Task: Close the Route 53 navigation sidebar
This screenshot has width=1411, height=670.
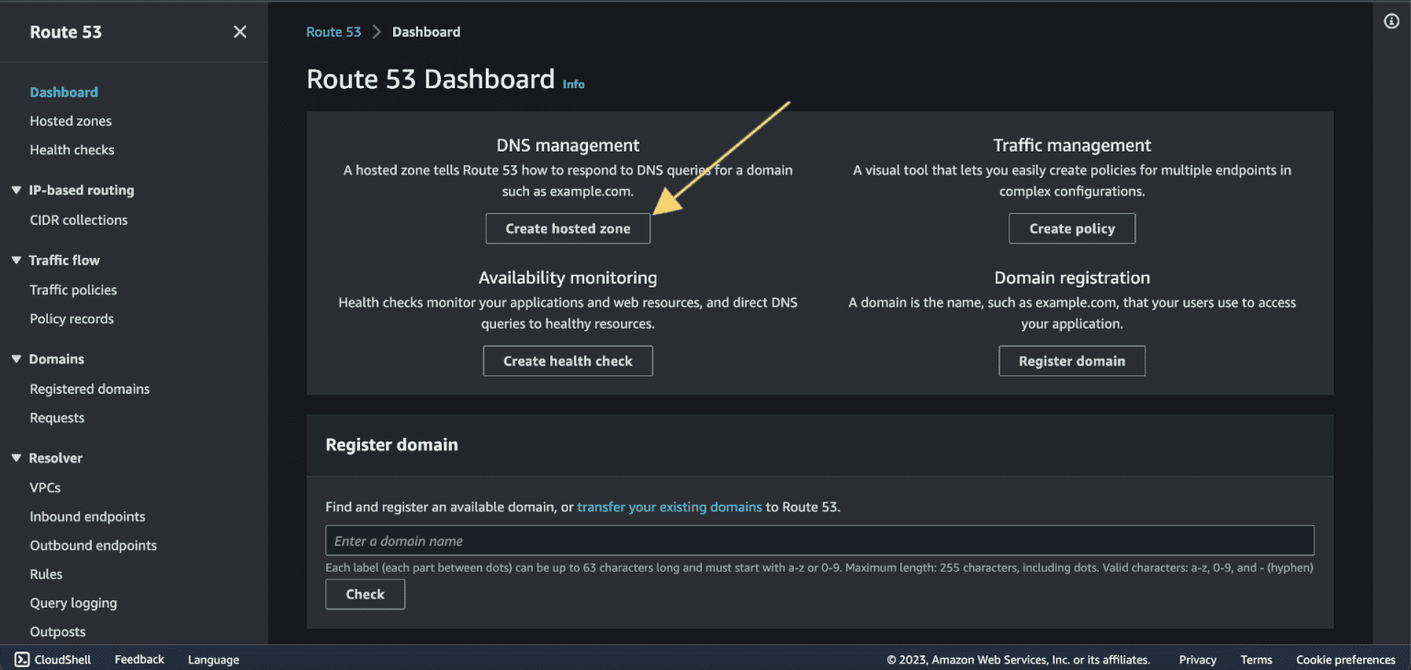Action: [240, 31]
